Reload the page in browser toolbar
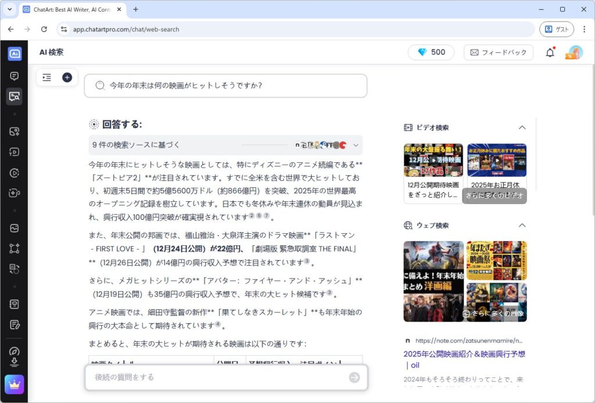Viewport: 595px width, 403px height. click(44, 29)
